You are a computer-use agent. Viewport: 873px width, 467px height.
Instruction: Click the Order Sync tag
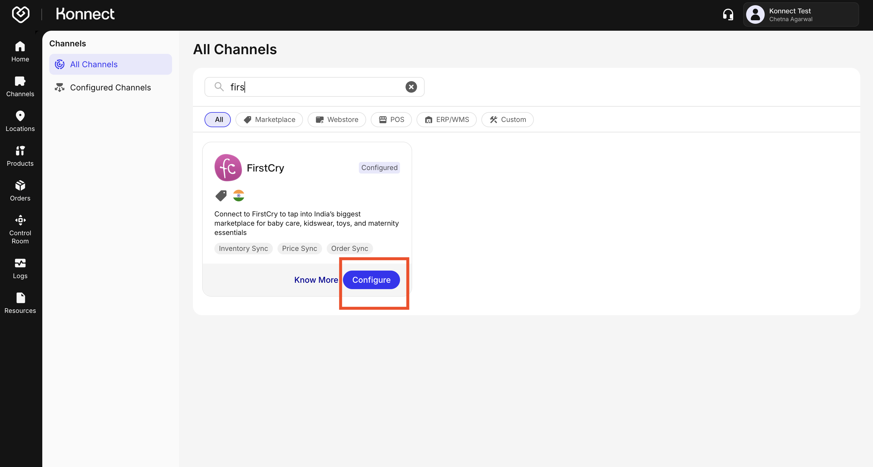(x=350, y=248)
